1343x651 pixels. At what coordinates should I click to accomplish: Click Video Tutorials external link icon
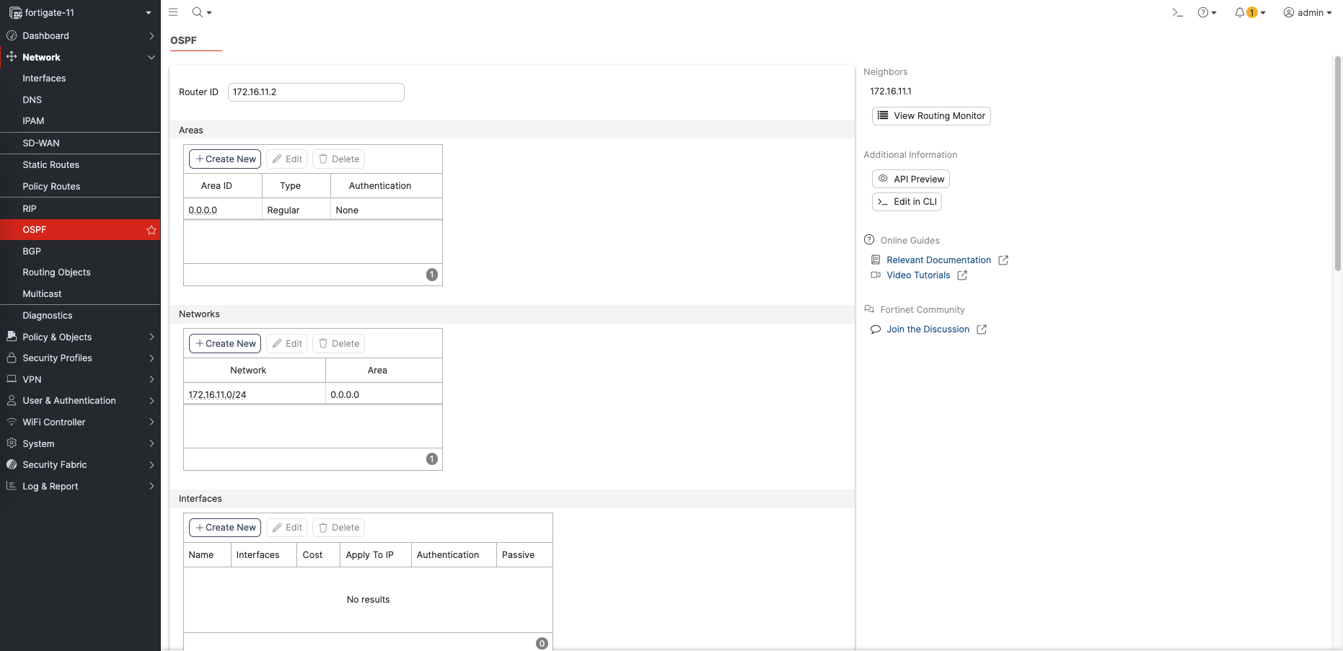(x=962, y=275)
